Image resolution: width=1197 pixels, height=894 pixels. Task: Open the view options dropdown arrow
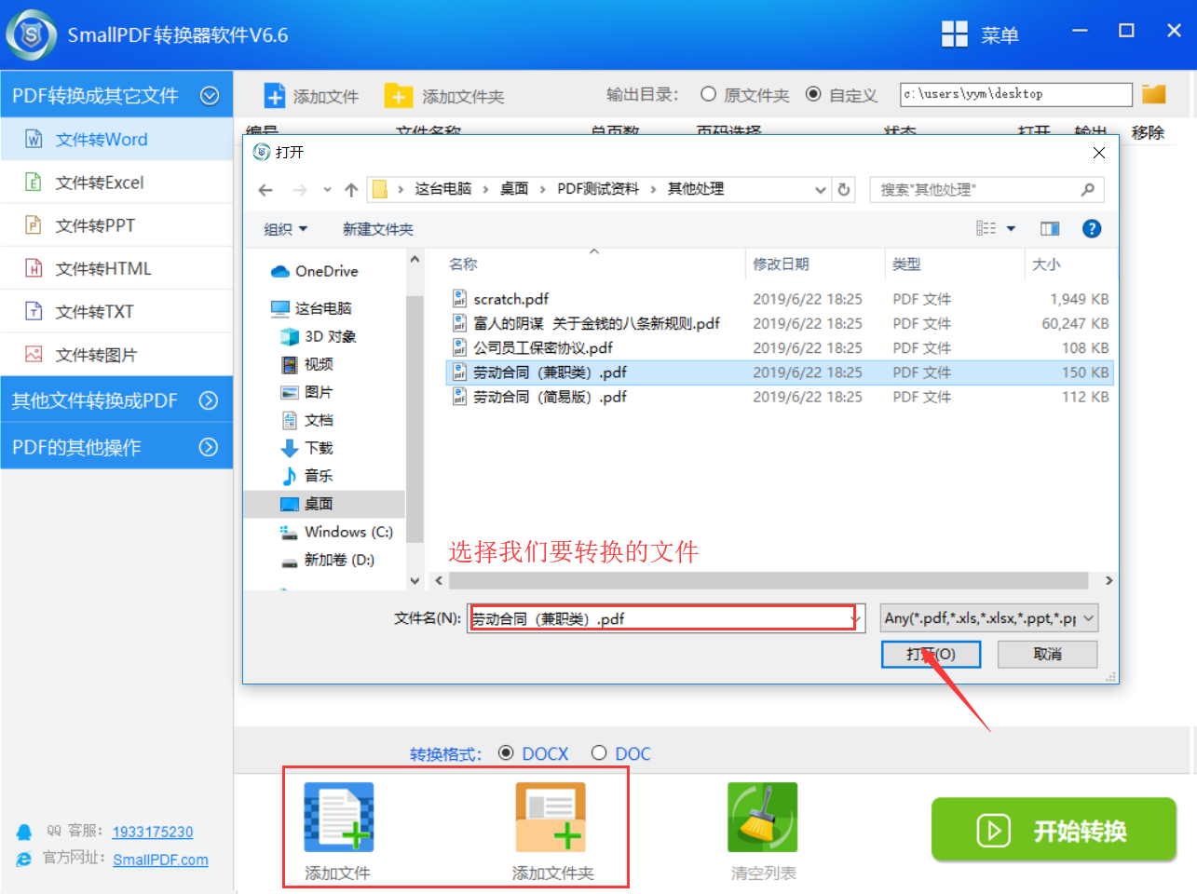[x=1011, y=229]
